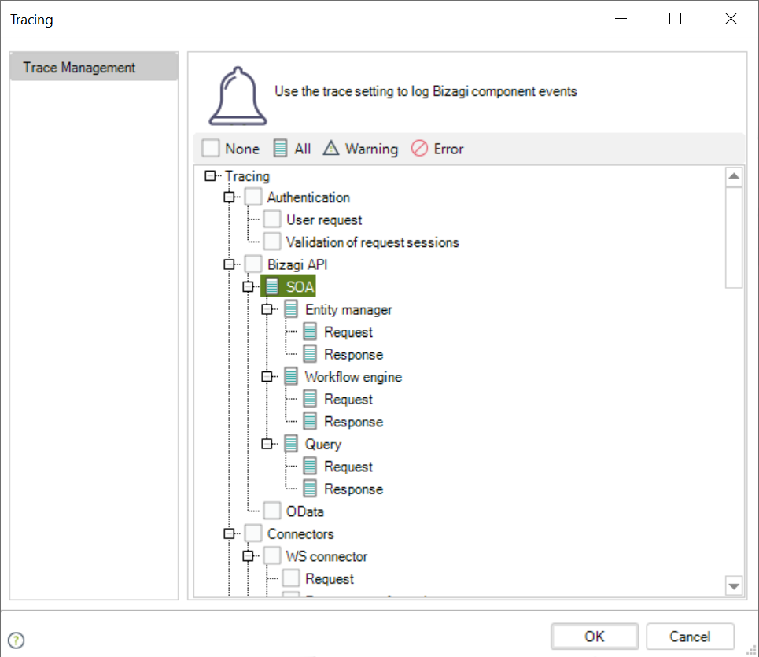759x657 pixels.
Task: Select the OData tree label
Action: click(304, 511)
